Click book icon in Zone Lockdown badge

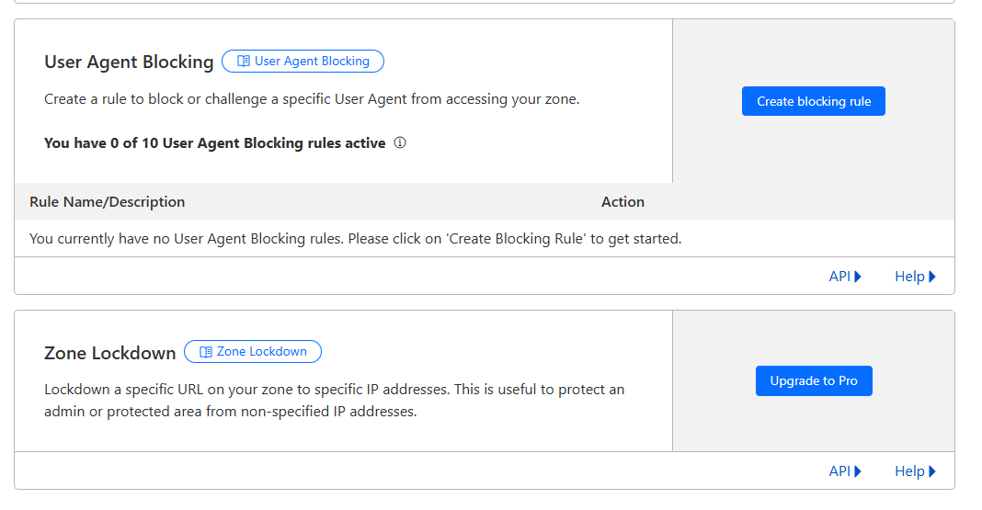[205, 352]
